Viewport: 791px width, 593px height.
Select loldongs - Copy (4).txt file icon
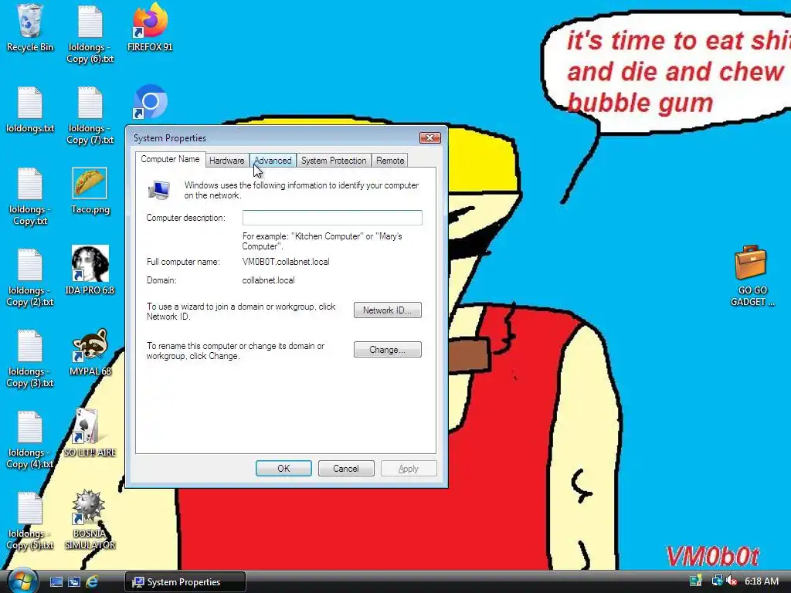pyautogui.click(x=30, y=439)
